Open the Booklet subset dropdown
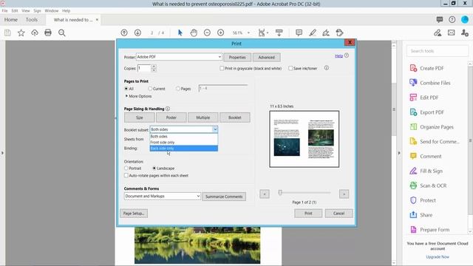Viewport: 473px width, 266px height. pos(184,129)
